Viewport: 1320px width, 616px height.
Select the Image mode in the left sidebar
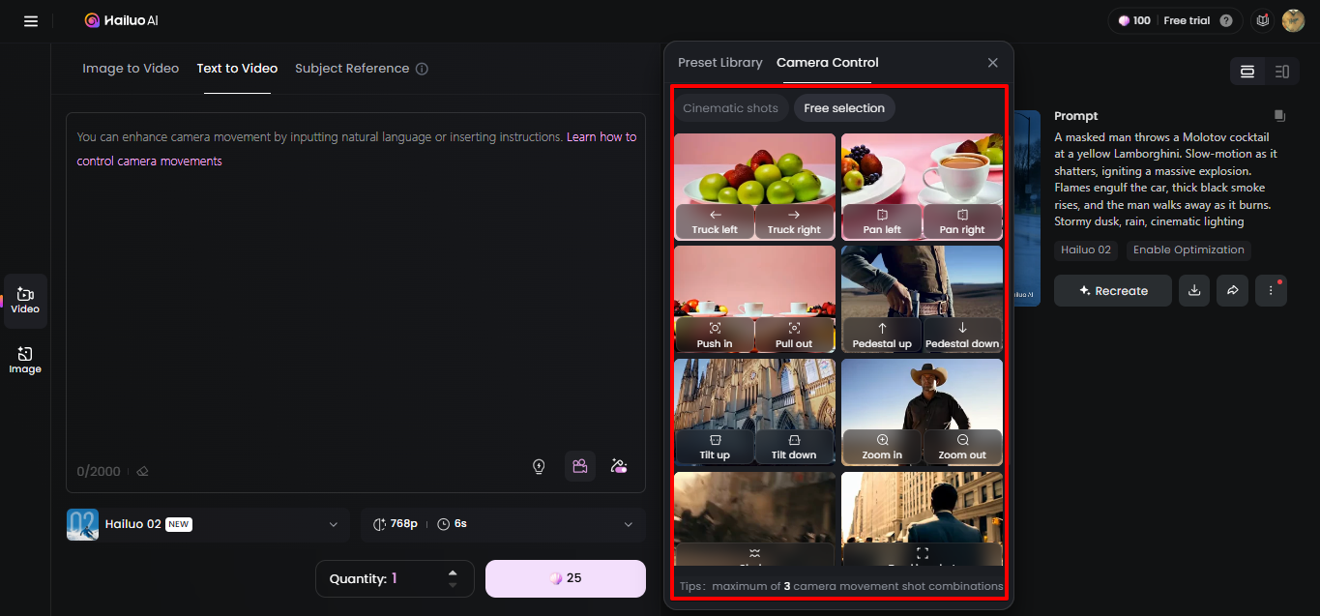[25, 361]
